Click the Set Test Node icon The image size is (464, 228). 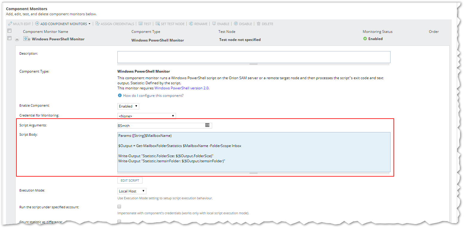click(x=157, y=24)
